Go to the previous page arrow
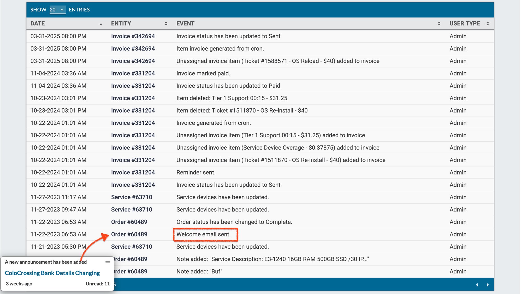522x294 pixels. pos(477,285)
